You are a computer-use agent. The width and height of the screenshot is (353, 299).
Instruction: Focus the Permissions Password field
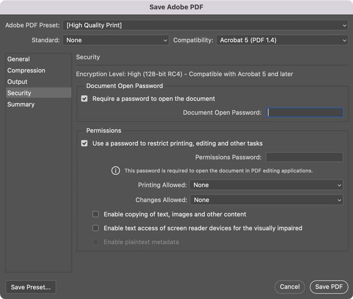point(305,157)
